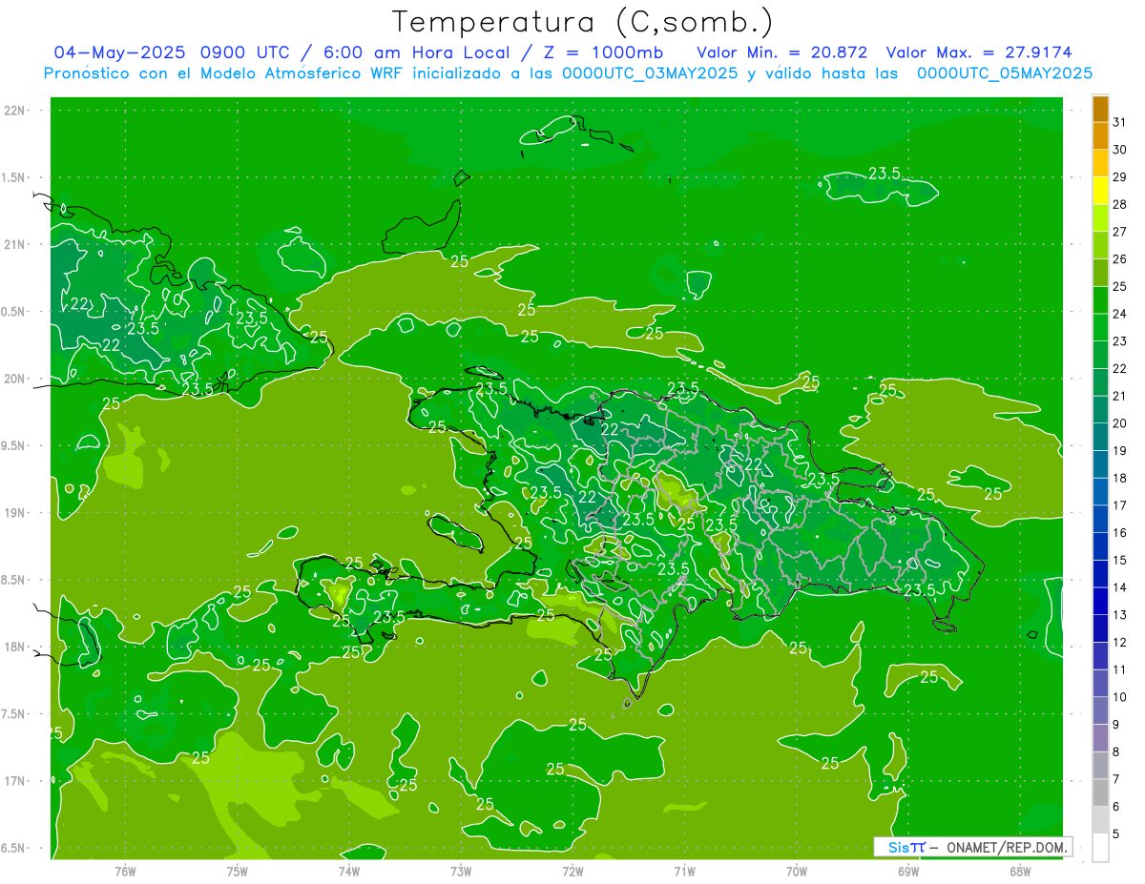The height and width of the screenshot is (884, 1145).
Task: Pick the gray colorbar swatch between 6 and 7
Action: coord(1100,792)
